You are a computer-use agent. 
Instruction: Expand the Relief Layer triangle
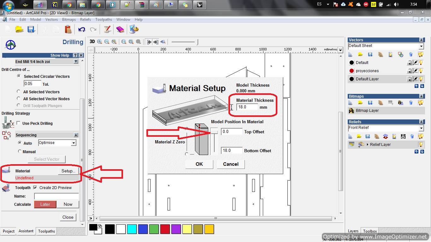(367, 145)
